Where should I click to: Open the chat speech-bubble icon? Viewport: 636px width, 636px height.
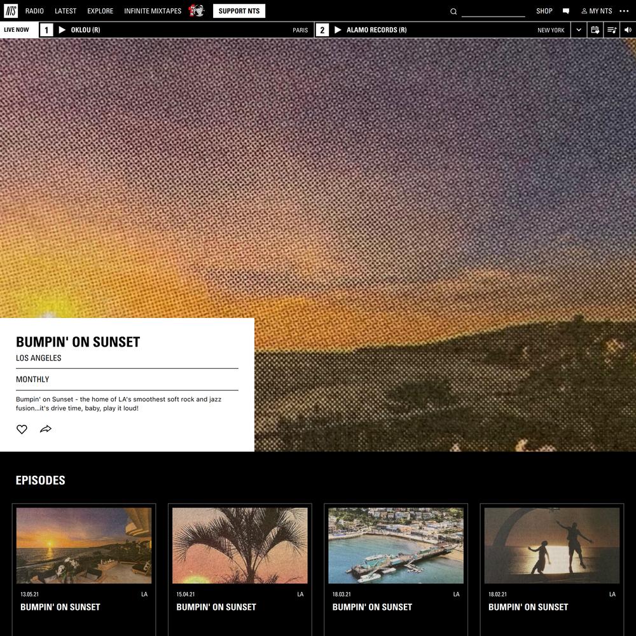[566, 11]
